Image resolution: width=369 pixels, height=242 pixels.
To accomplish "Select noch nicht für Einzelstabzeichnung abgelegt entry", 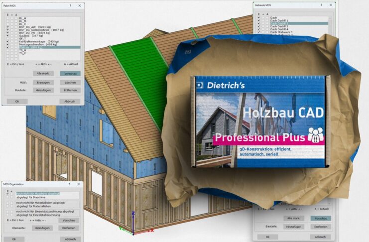I will [x=45, y=212].
